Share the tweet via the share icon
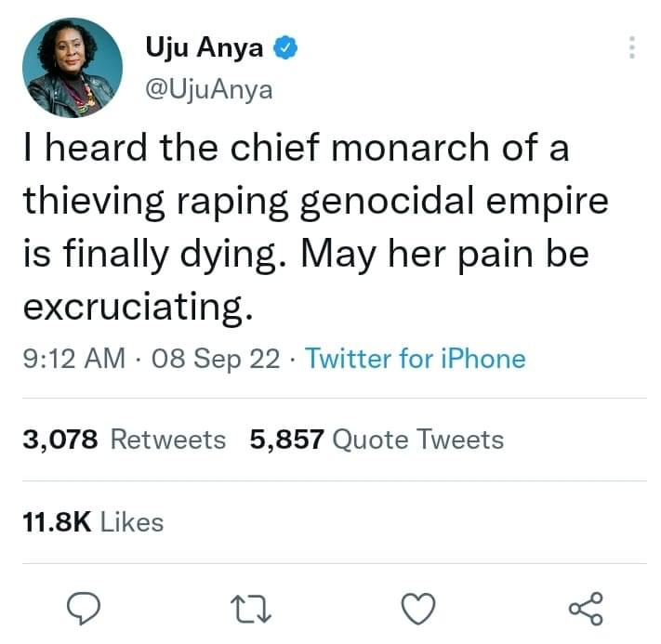 click(x=585, y=609)
